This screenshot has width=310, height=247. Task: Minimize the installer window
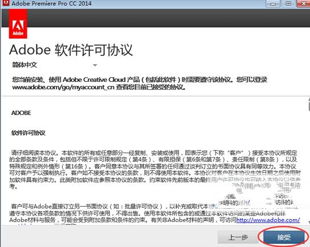(x=273, y=3)
